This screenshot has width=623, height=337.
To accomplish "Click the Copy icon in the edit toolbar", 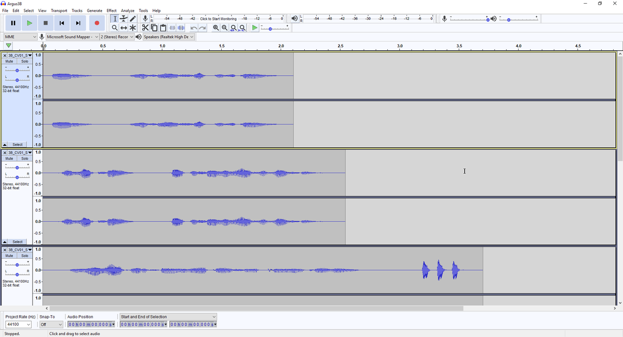I will click(154, 27).
